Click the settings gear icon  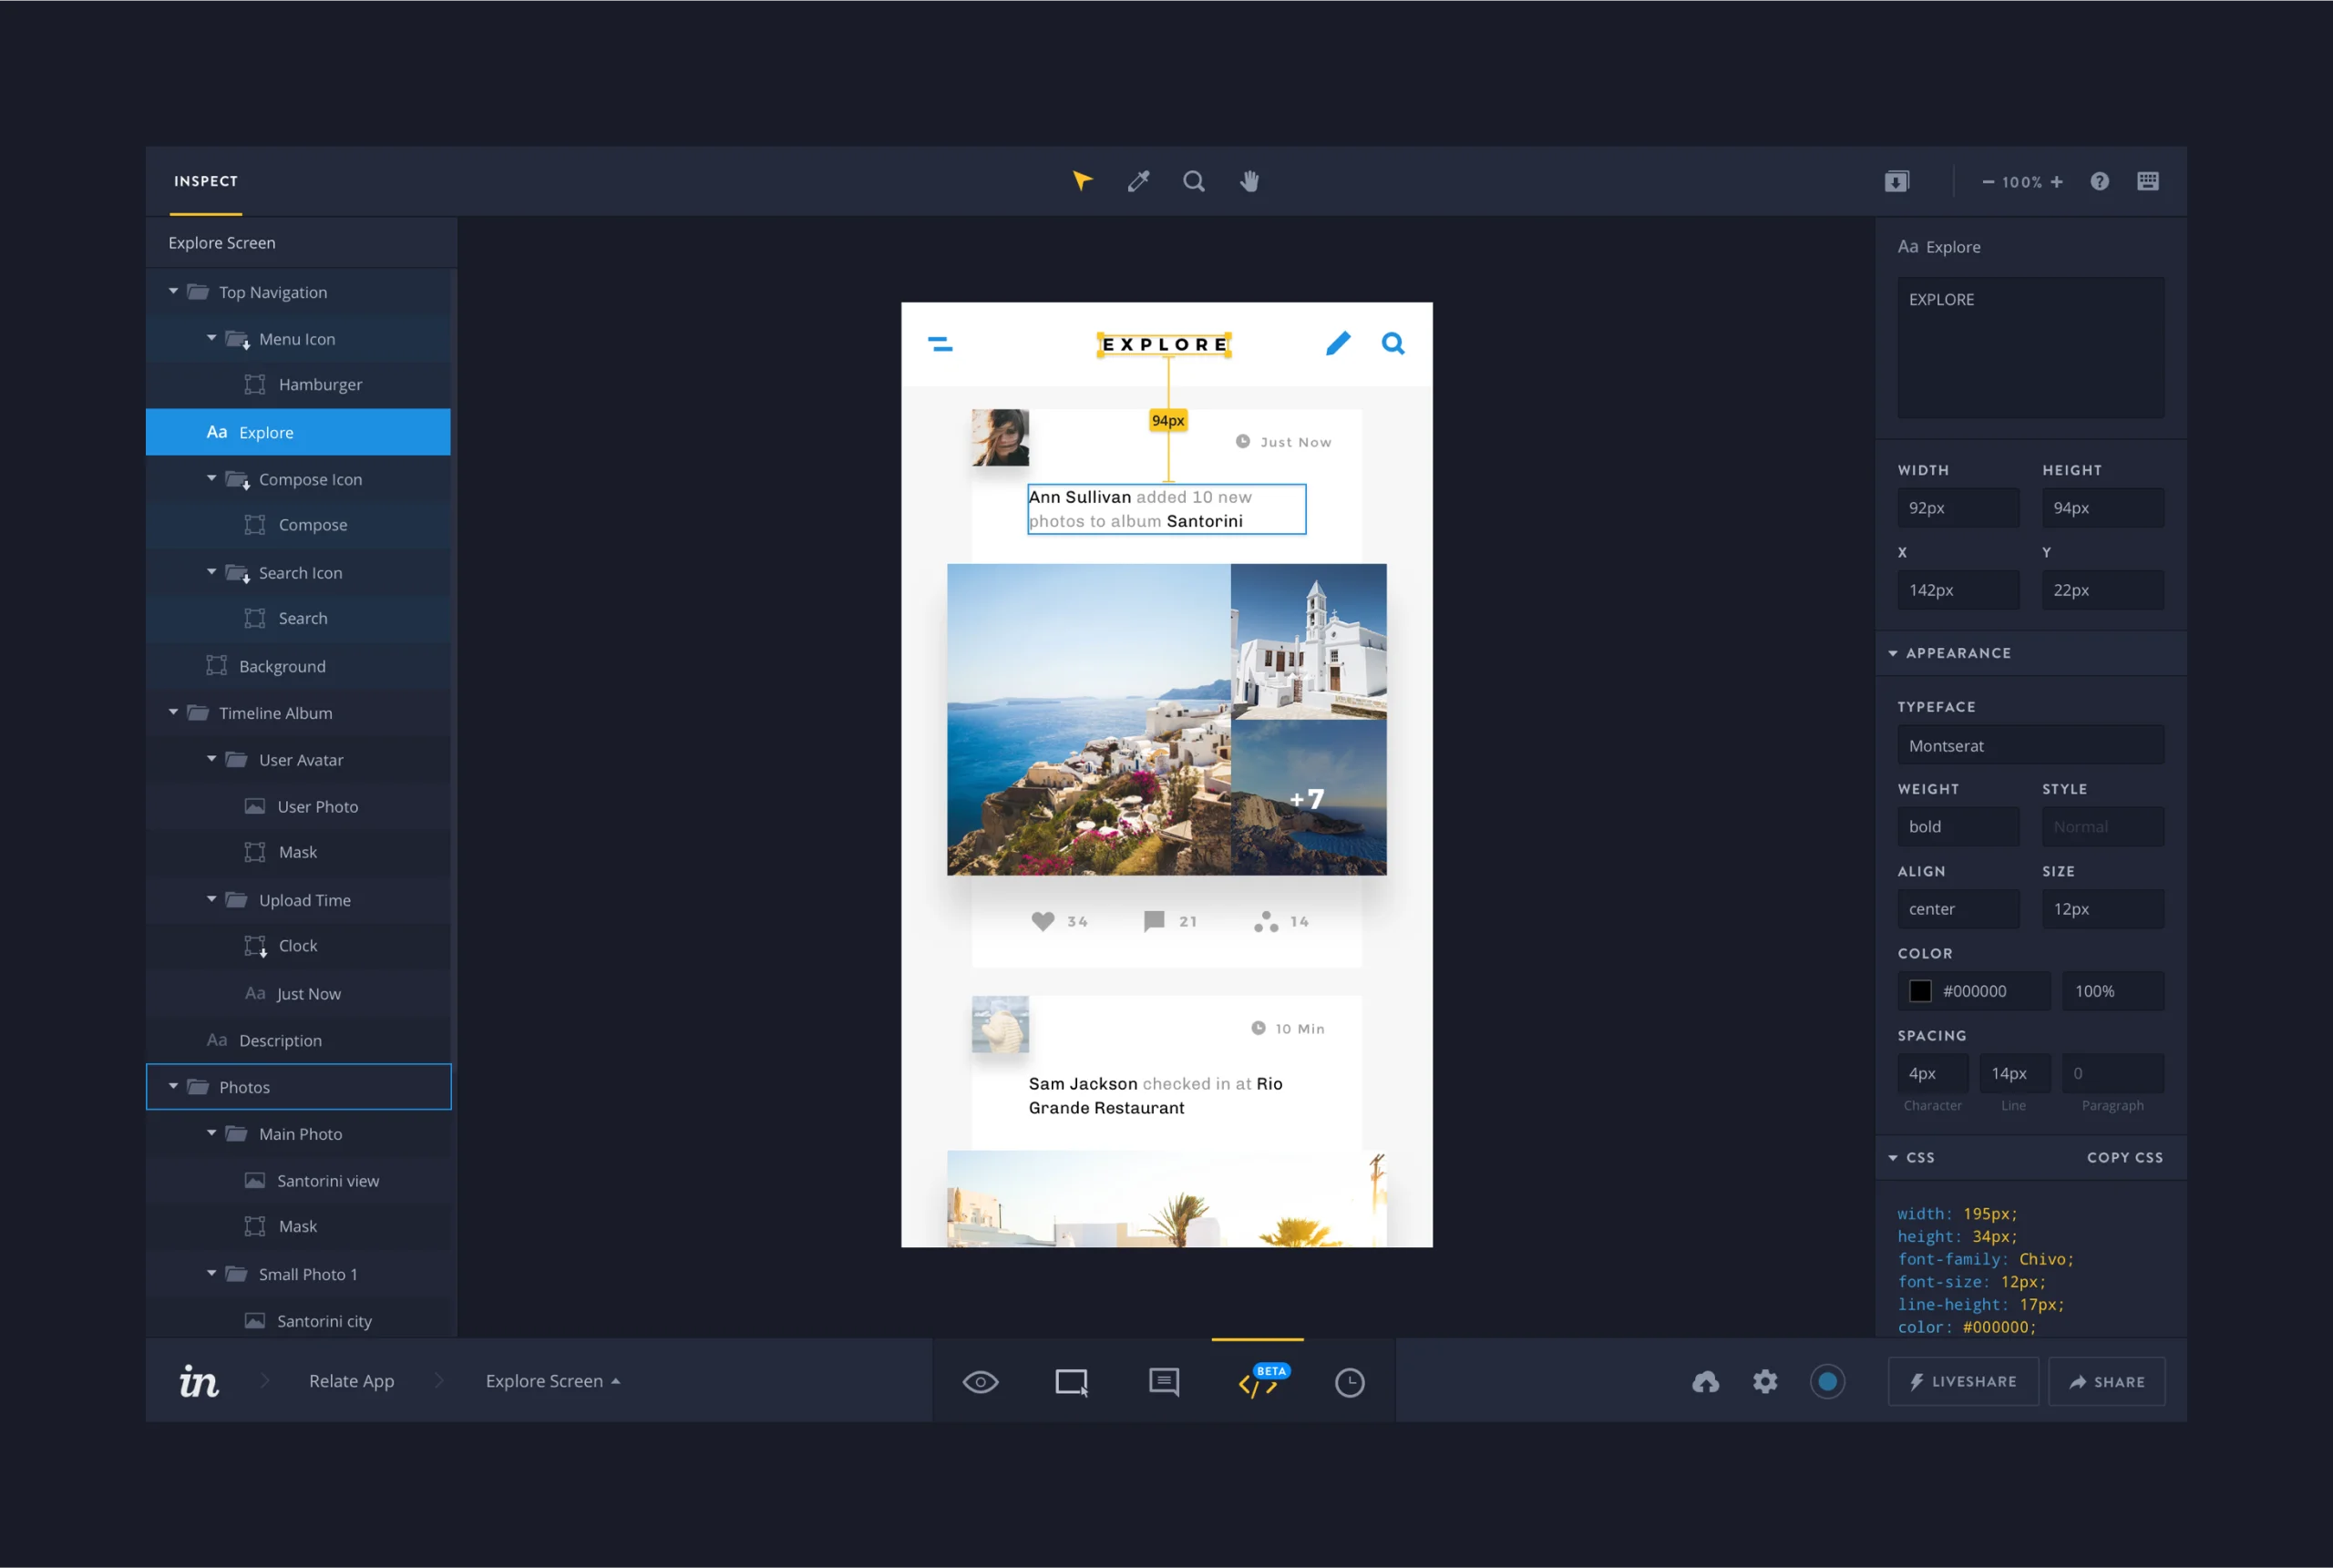tap(1765, 1382)
